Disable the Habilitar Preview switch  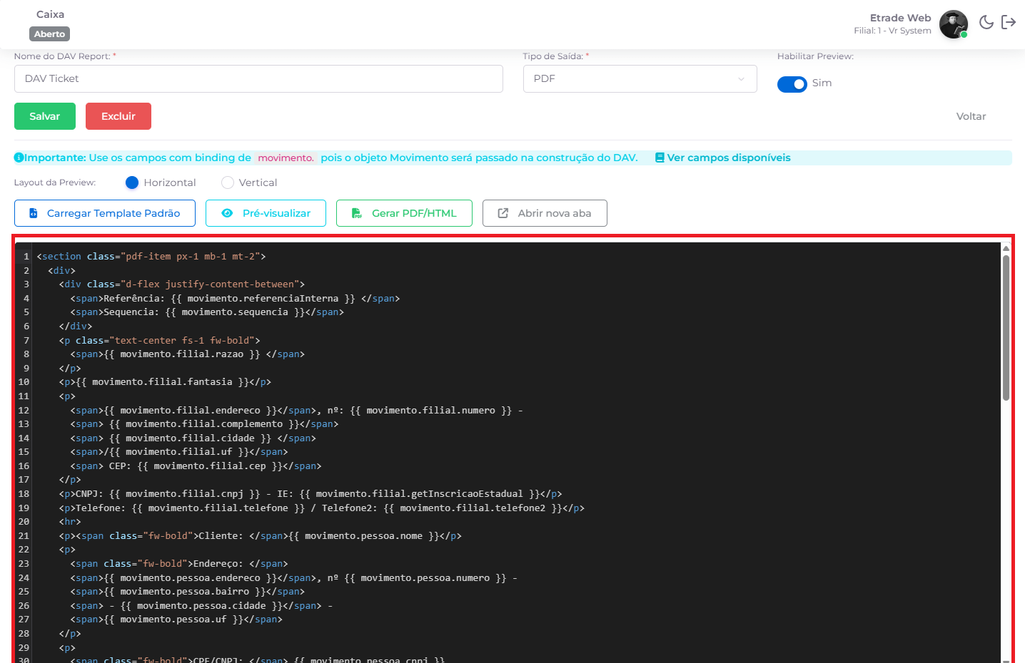tap(792, 84)
